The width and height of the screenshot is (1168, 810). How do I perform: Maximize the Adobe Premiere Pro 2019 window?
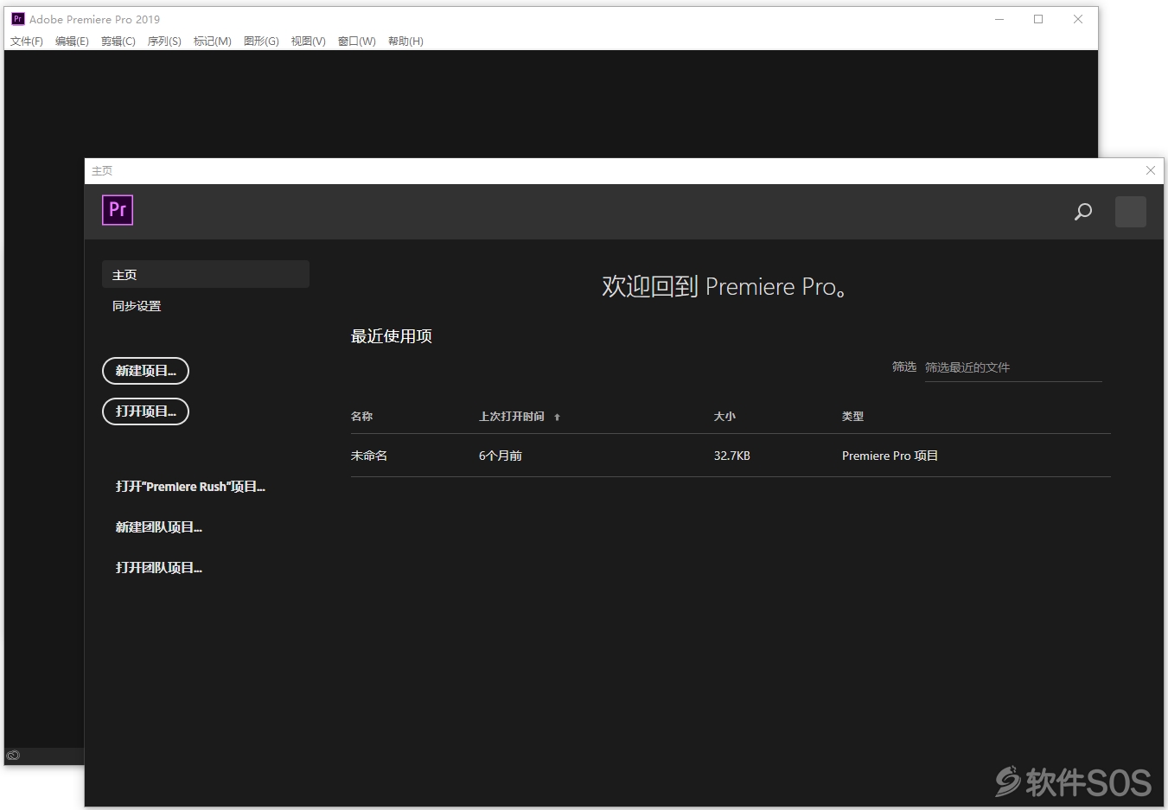pos(1038,19)
